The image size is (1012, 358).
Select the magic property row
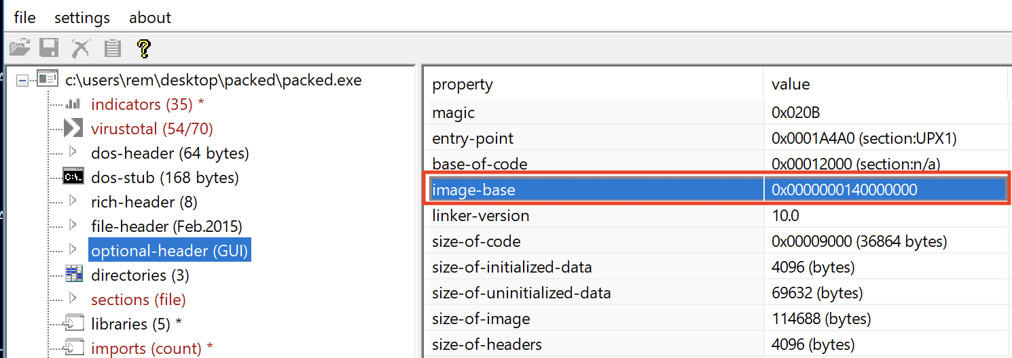tap(595, 113)
